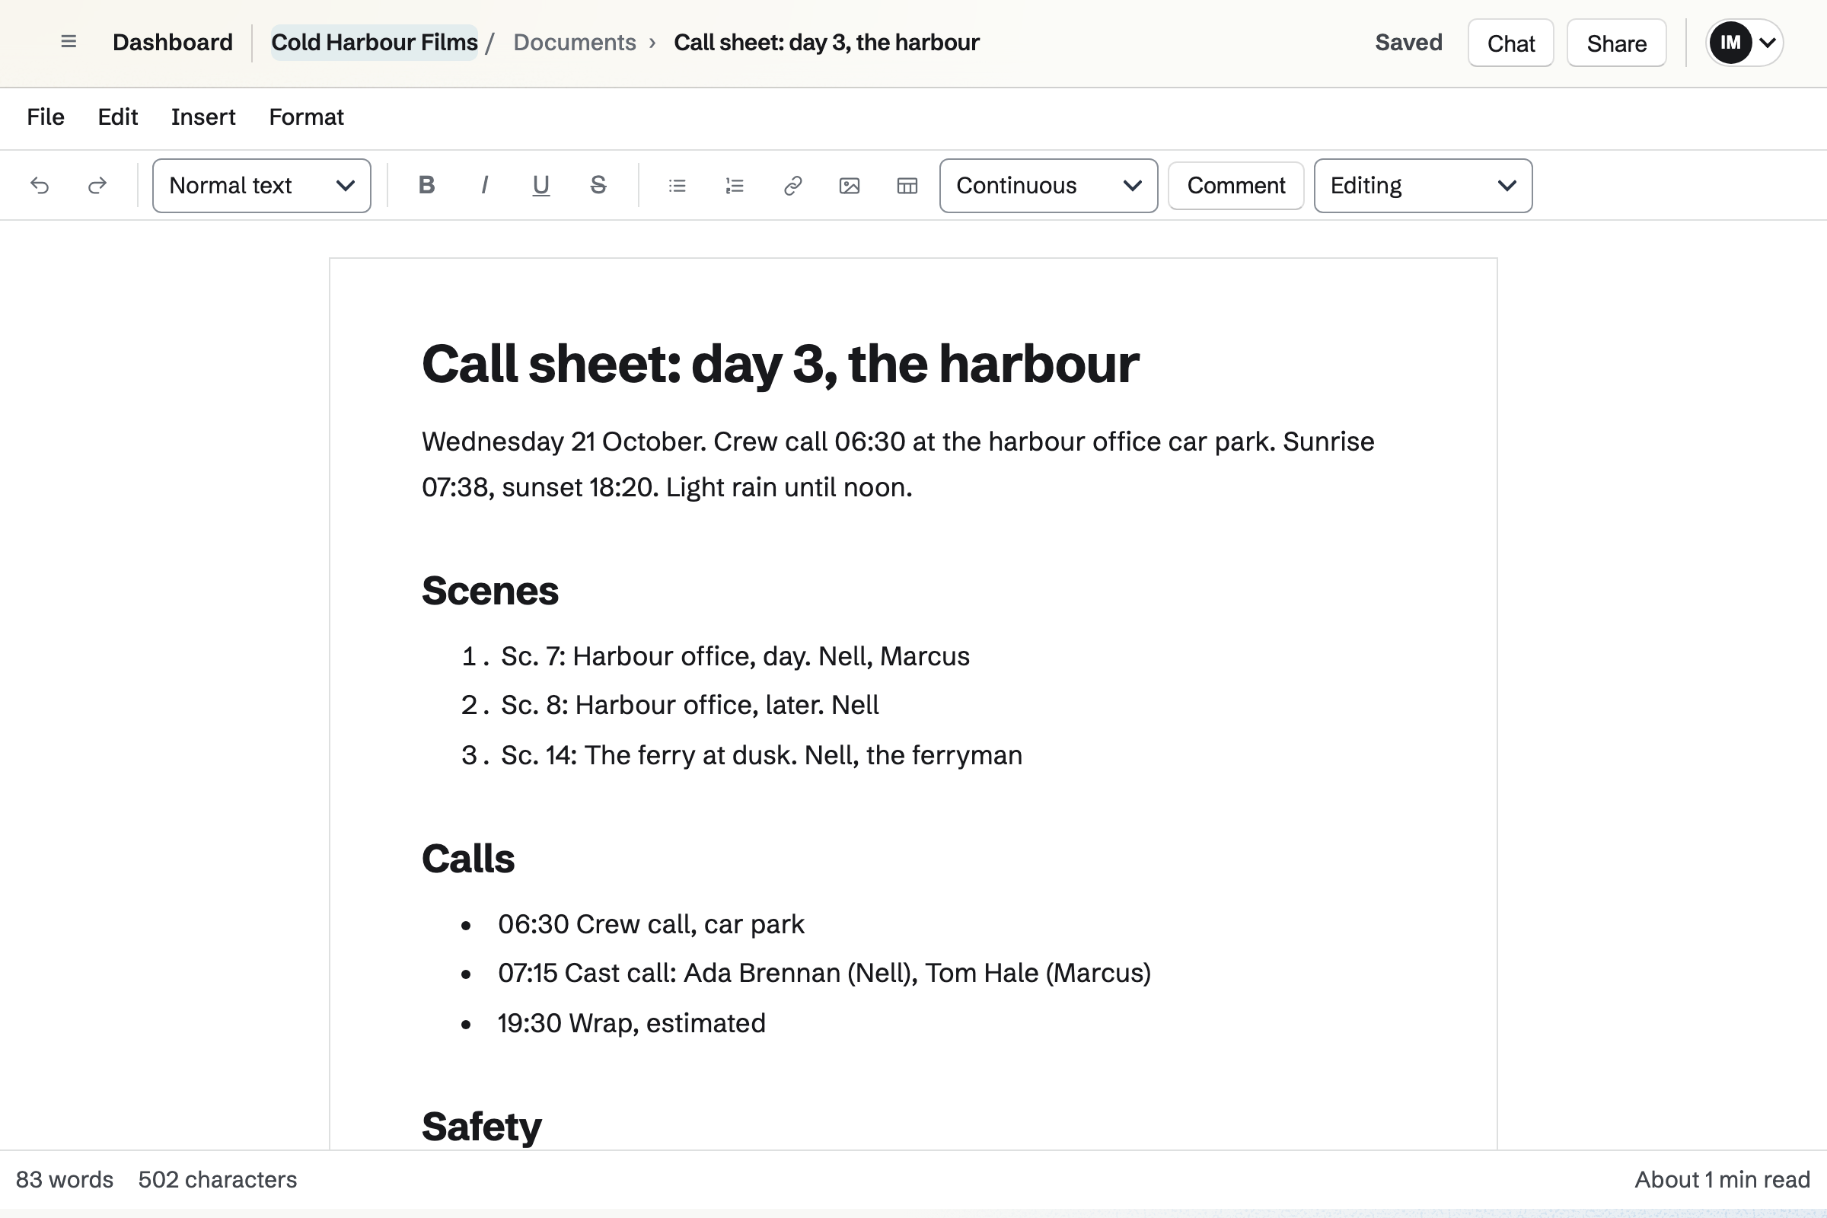Insert an image from toolbar

850,186
